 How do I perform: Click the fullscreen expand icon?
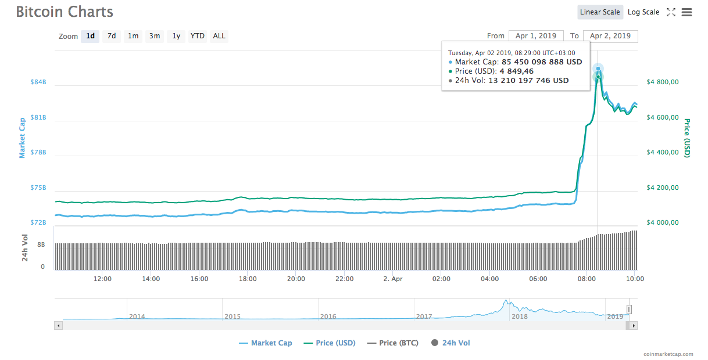click(x=671, y=12)
